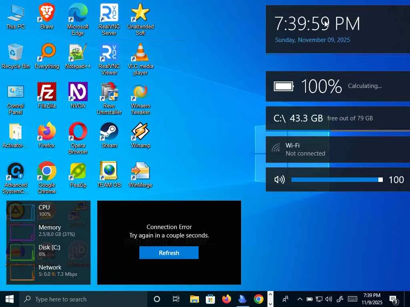Open the Windows Start menu
Viewport: 410px width, 307px height.
coord(10,299)
